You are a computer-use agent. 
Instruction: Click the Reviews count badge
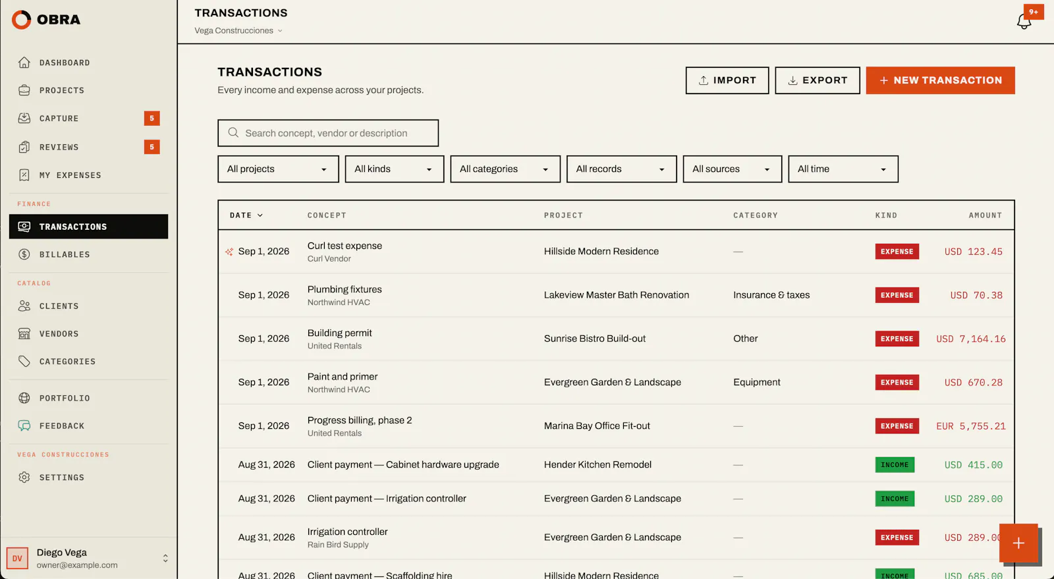[x=152, y=147]
